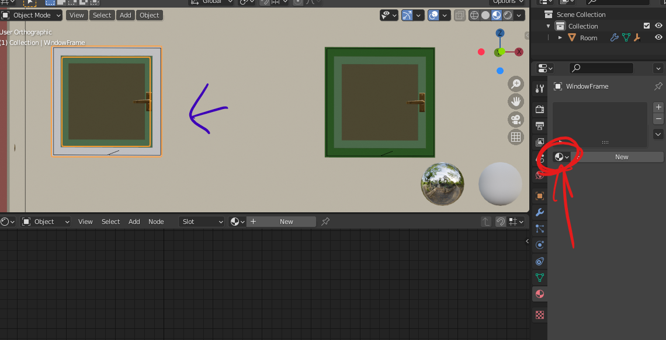
Task: Open the material slot specials dropdown
Action: tap(658, 134)
